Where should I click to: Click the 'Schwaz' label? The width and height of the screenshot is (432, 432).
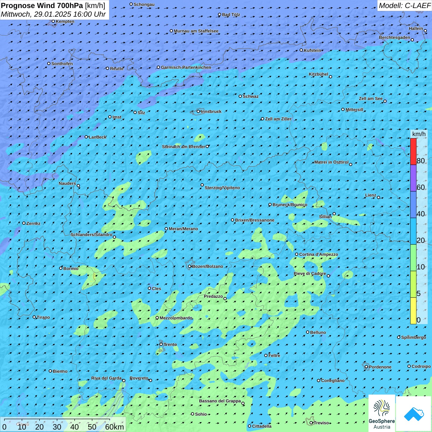coord(251,96)
